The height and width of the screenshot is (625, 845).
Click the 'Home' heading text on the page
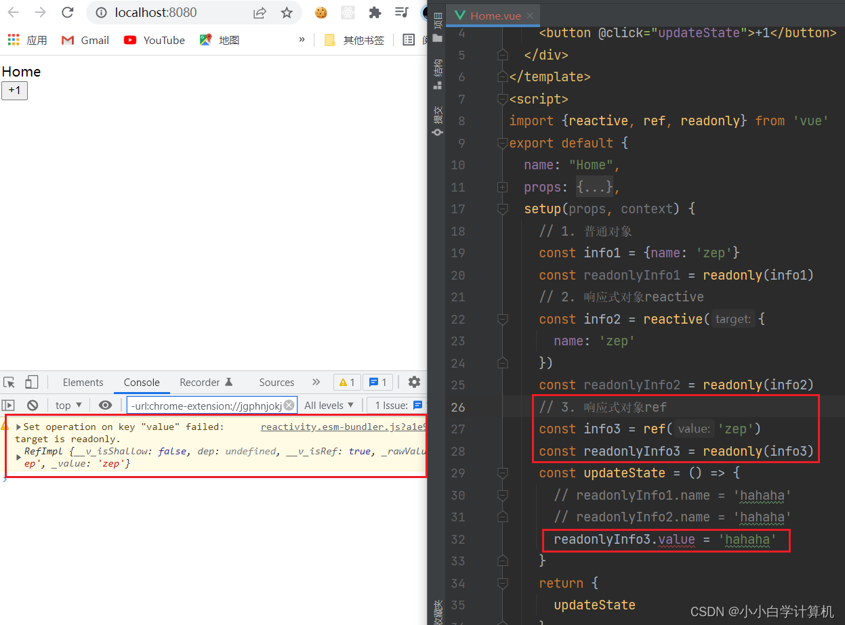(x=21, y=72)
